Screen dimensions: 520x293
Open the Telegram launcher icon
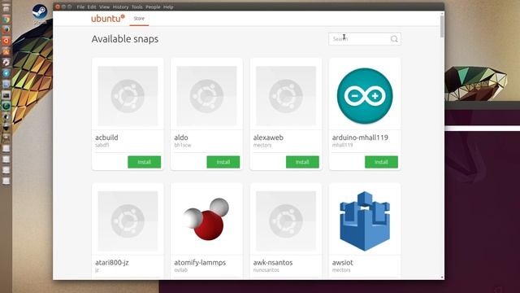click(x=6, y=73)
